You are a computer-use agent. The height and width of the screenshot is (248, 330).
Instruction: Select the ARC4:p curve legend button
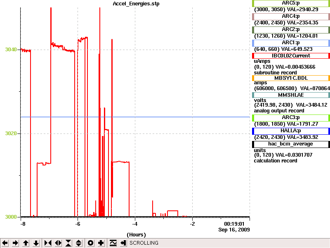291,17
